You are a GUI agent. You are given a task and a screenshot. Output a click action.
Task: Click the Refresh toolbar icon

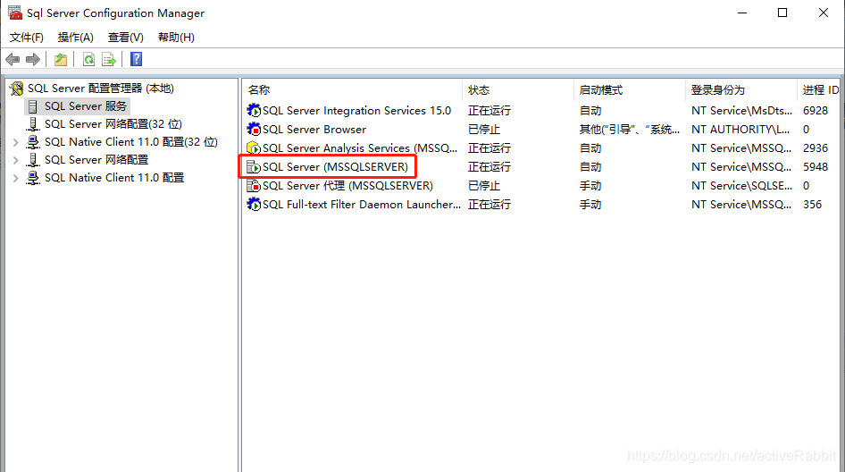tap(89, 59)
